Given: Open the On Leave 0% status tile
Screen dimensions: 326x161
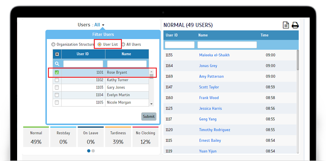Looking at the screenshot, I should (x=90, y=137).
